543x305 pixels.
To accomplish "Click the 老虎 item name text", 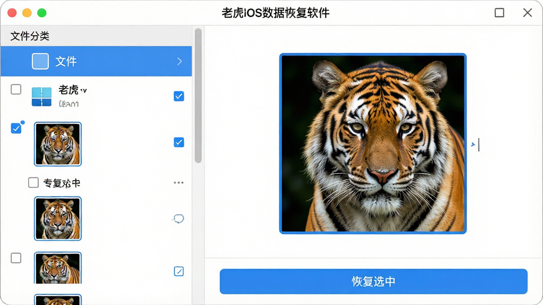I will (x=68, y=90).
